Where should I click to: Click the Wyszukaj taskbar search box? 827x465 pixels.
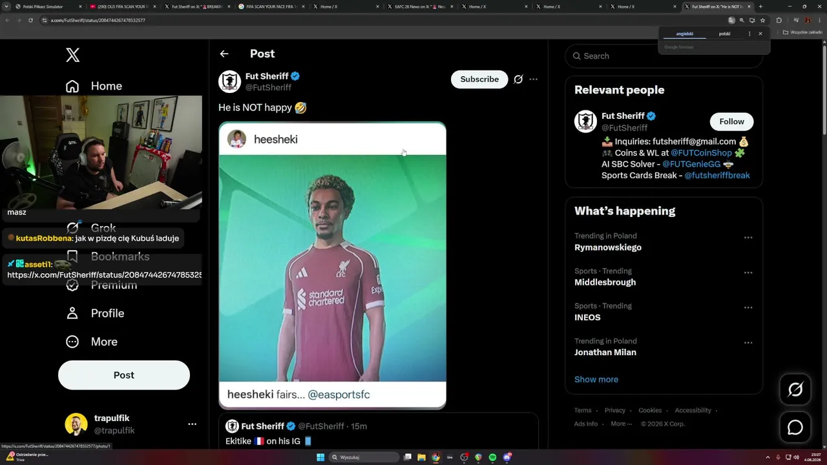click(364, 457)
